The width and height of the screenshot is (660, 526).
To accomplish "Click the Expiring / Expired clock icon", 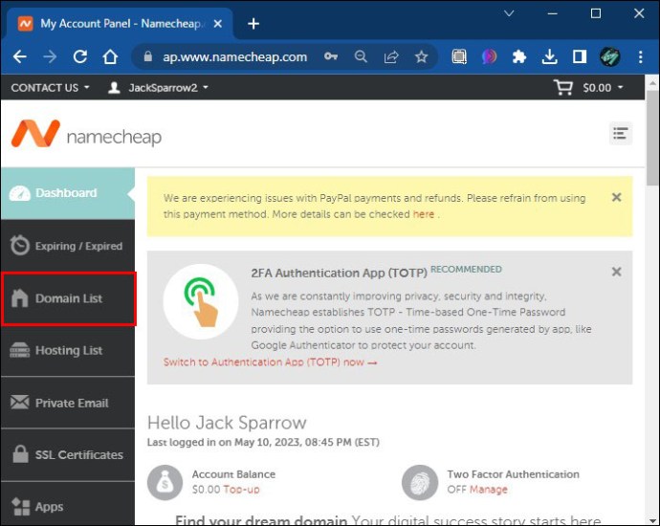I will pos(19,246).
